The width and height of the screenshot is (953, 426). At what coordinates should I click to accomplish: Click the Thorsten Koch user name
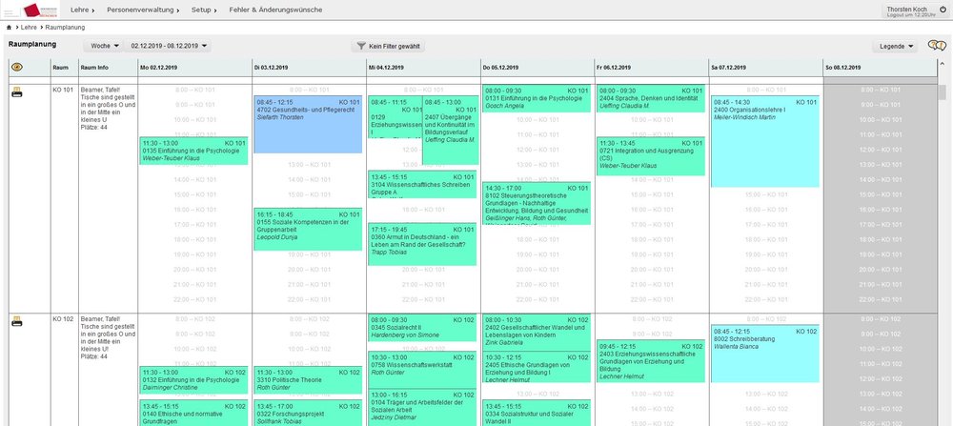[x=906, y=7]
